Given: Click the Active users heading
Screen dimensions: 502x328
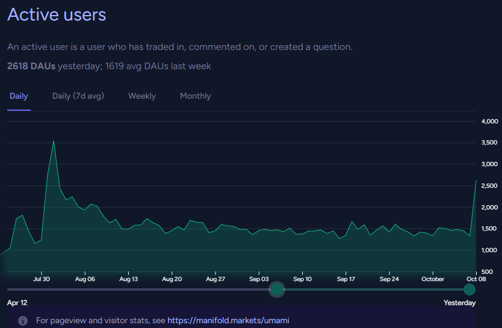Looking at the screenshot, I should (x=57, y=14).
